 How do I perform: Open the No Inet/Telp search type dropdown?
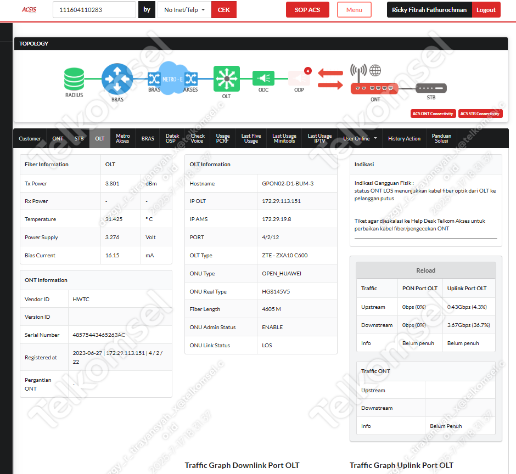pyautogui.click(x=184, y=10)
